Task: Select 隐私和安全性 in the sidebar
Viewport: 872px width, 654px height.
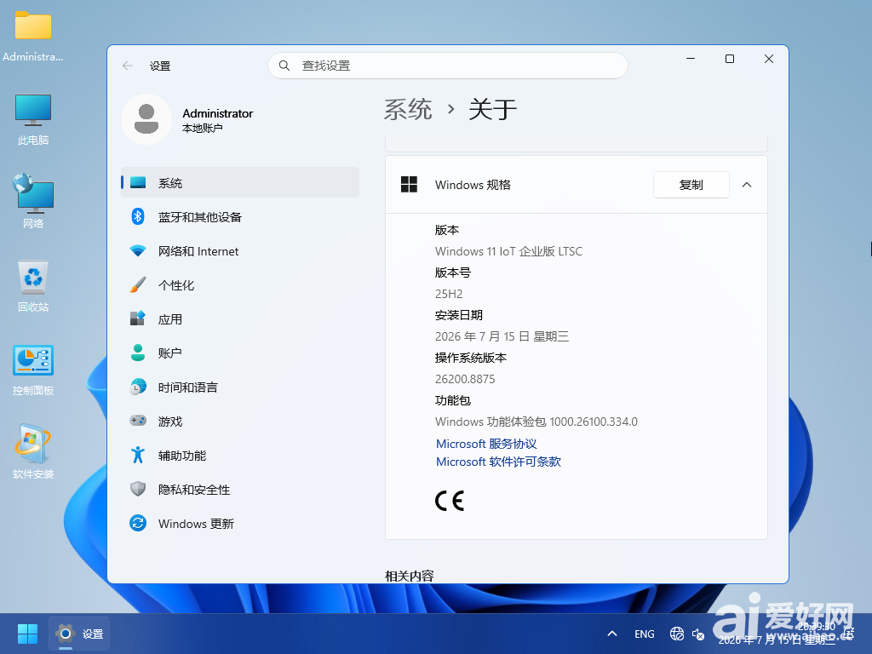Action: 239,490
